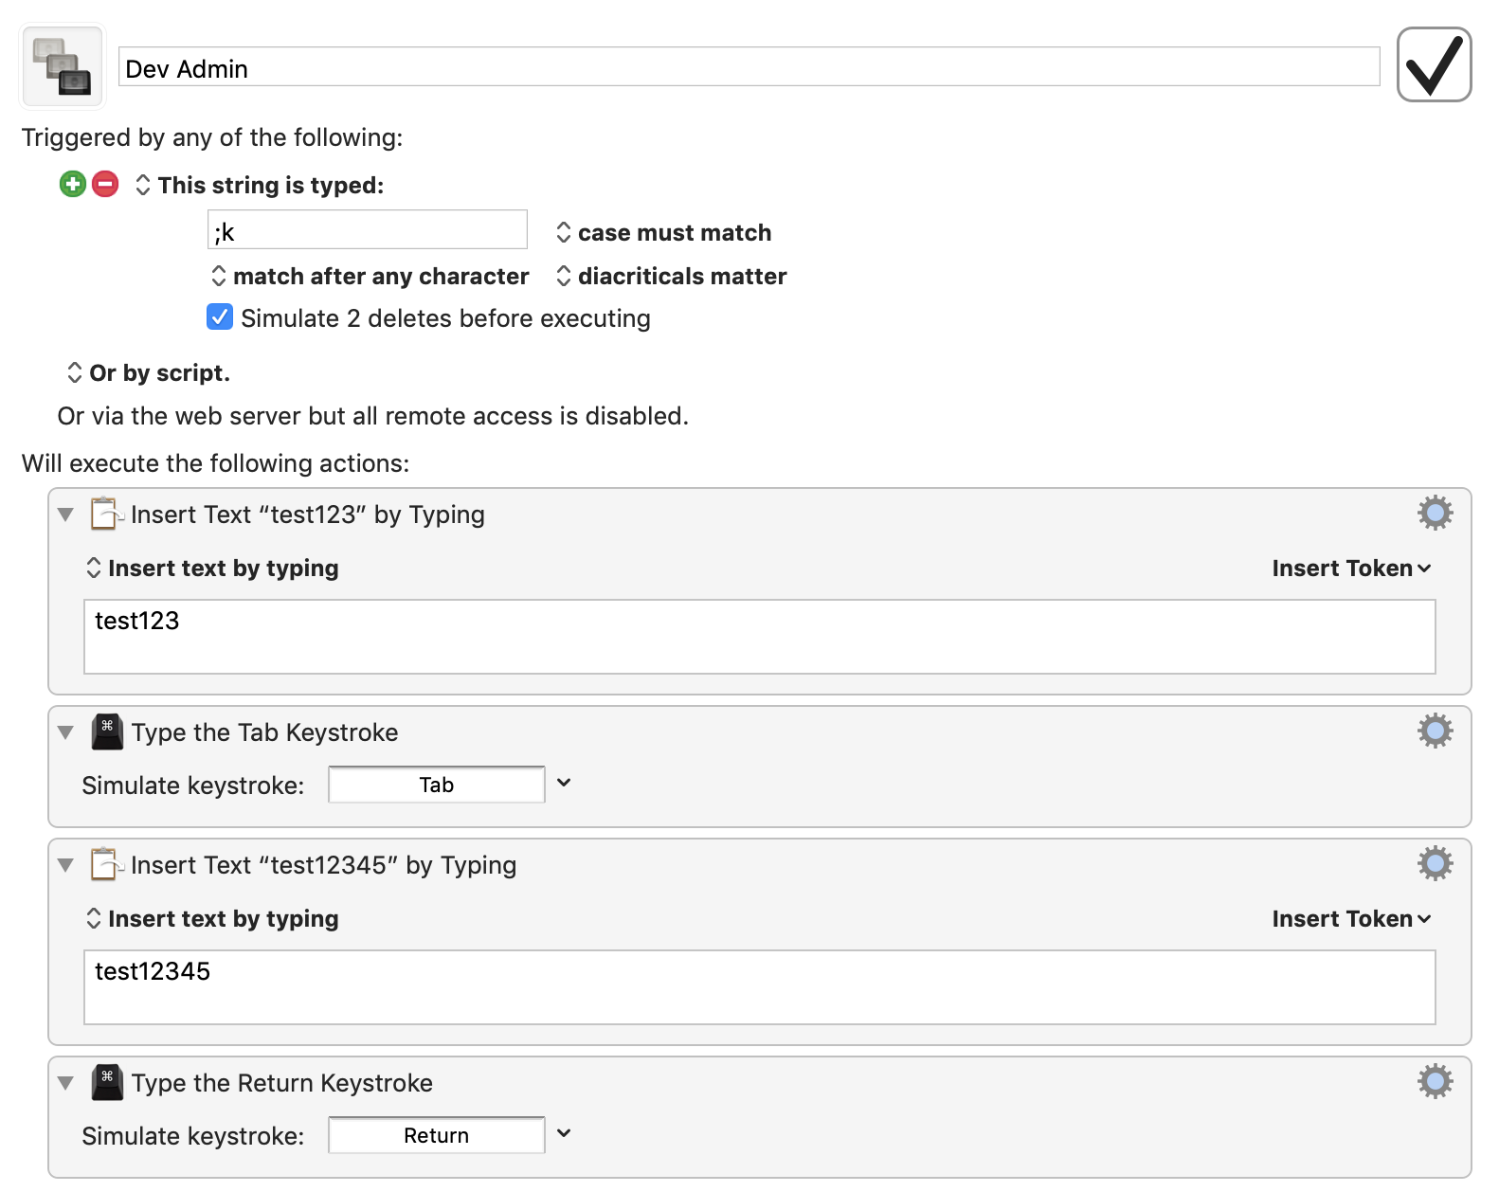Edit the Dev Admin macro name field
Screen dimensions: 1499x1192
(749, 67)
